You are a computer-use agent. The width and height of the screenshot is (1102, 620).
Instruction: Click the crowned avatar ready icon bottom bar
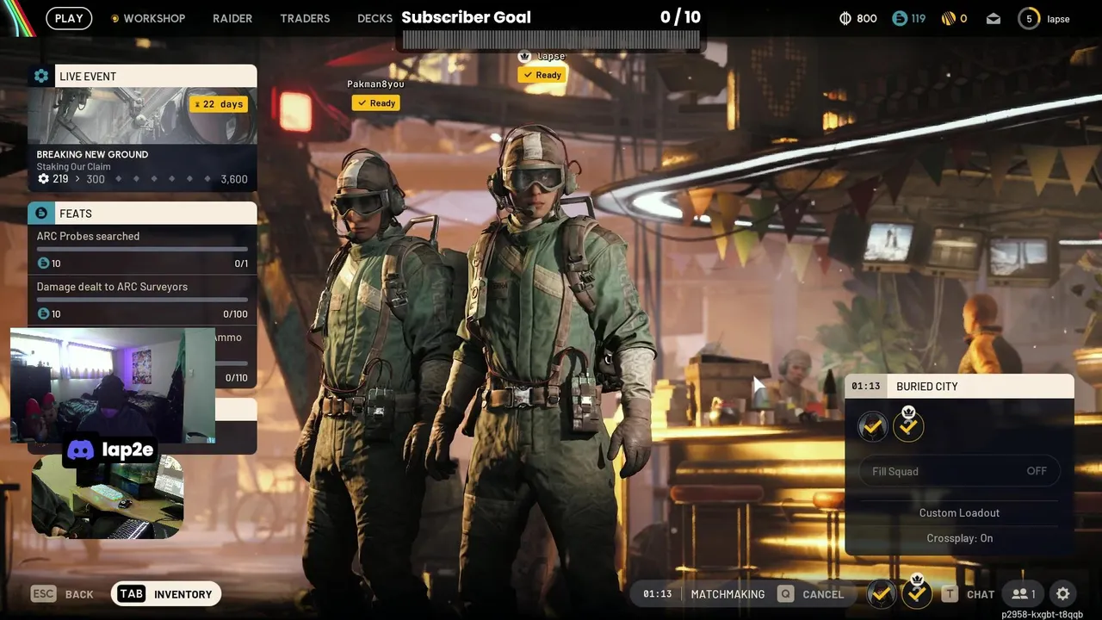pyautogui.click(x=917, y=592)
